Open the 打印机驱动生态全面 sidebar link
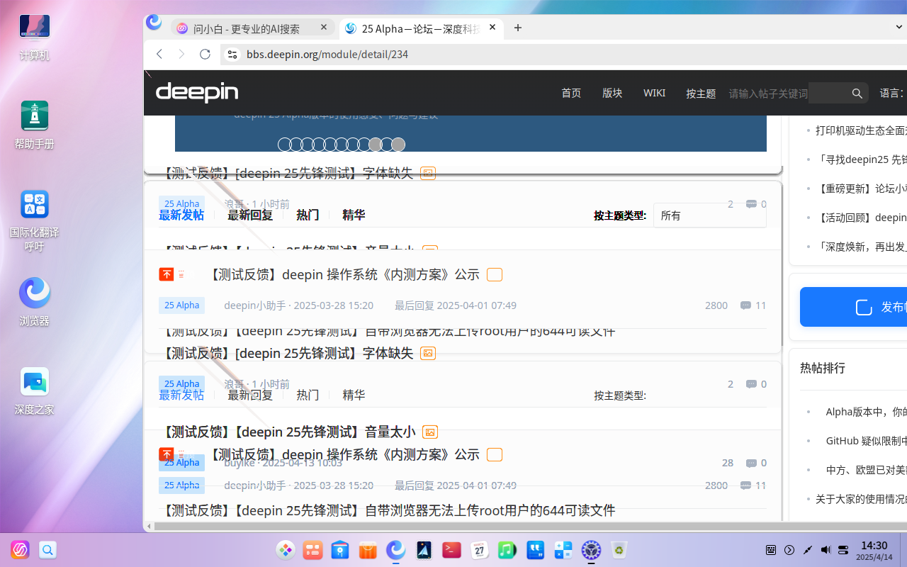Image resolution: width=907 pixels, height=567 pixels. pos(861,130)
